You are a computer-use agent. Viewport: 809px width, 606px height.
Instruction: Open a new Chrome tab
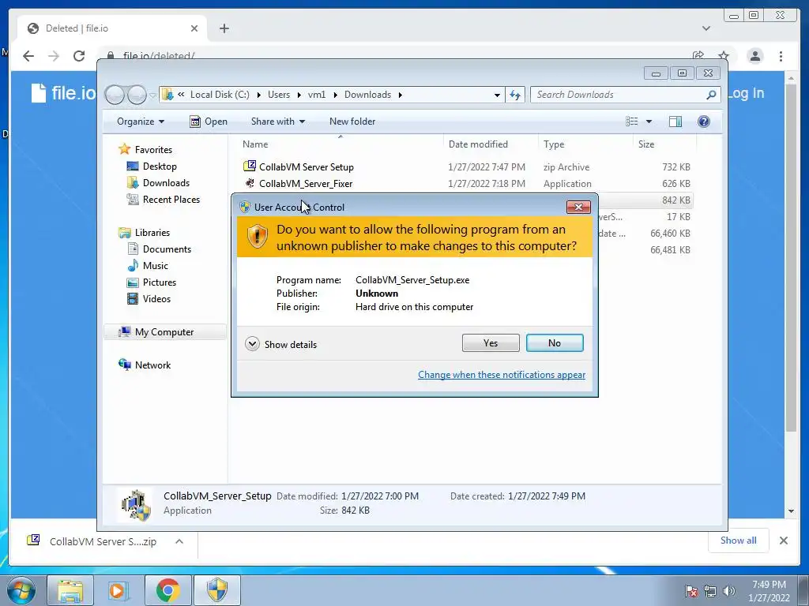[x=224, y=28]
